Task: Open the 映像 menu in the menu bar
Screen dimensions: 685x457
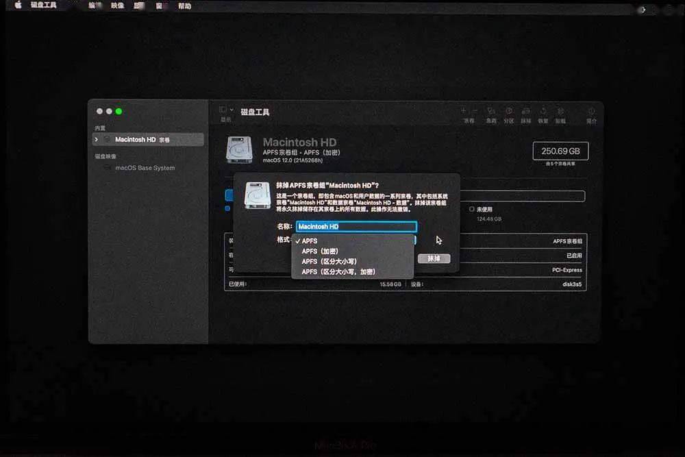Action: point(117,5)
